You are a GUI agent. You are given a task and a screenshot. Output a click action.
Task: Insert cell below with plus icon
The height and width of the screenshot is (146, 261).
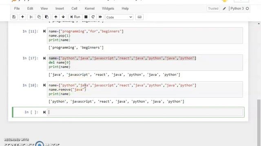22,17
